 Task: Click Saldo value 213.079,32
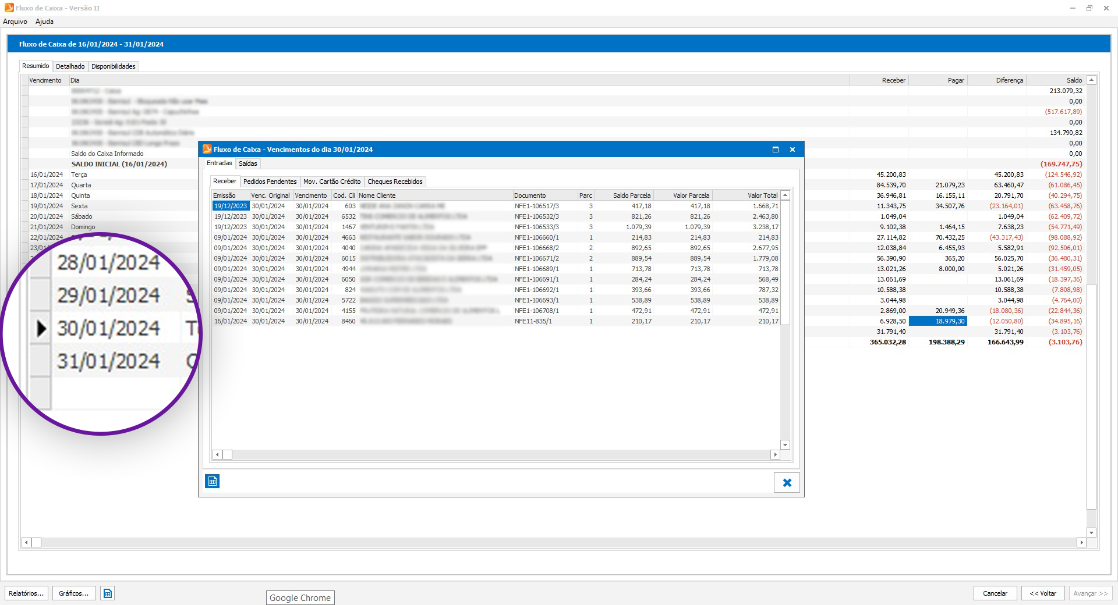click(1066, 91)
